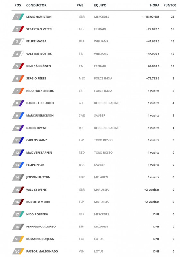Select the NC badge beside Romain Grosjean
Viewport: 180px width, 257px height.
(x=18, y=239)
